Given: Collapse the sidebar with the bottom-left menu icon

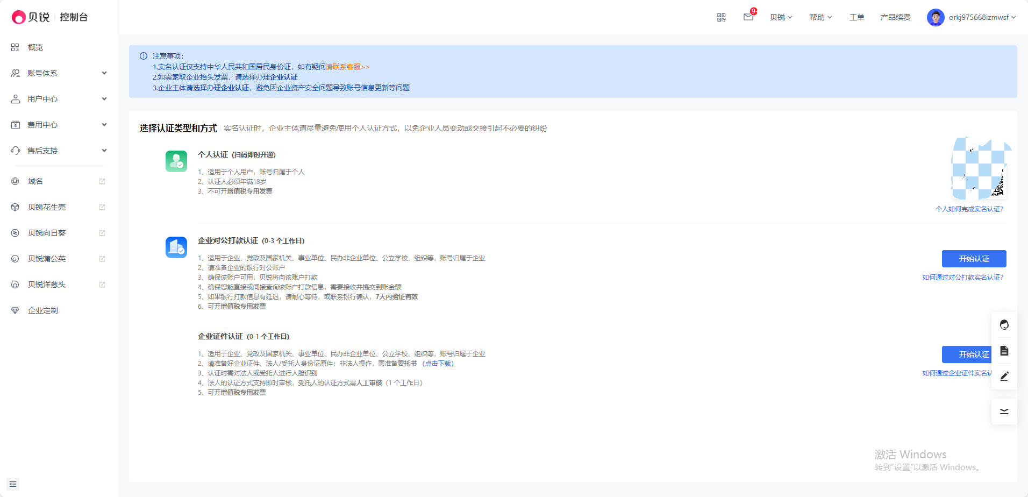Looking at the screenshot, I should (x=13, y=484).
